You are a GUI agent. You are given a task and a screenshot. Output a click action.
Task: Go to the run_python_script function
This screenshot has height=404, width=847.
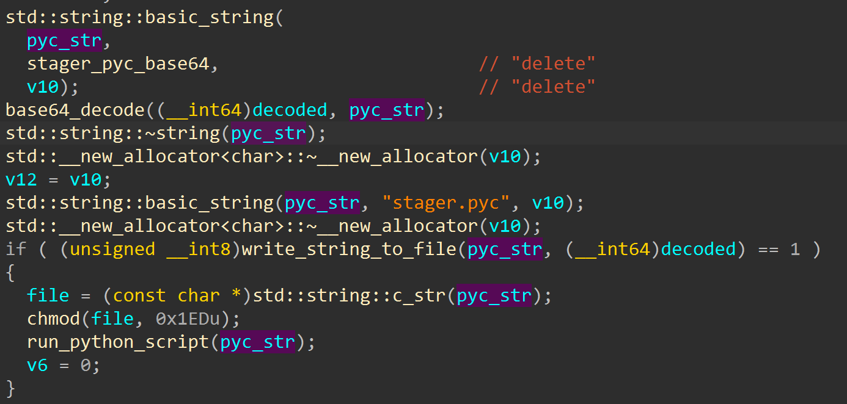click(x=118, y=342)
